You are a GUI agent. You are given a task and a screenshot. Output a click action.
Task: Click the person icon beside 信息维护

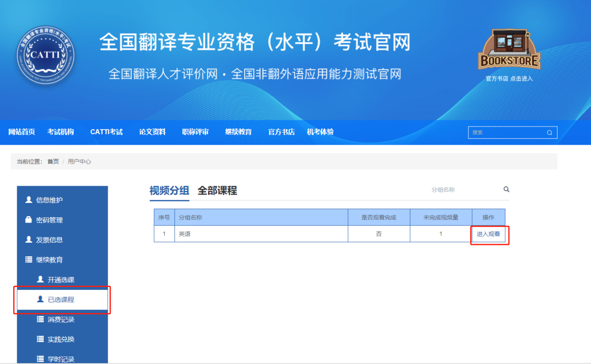pyautogui.click(x=29, y=200)
